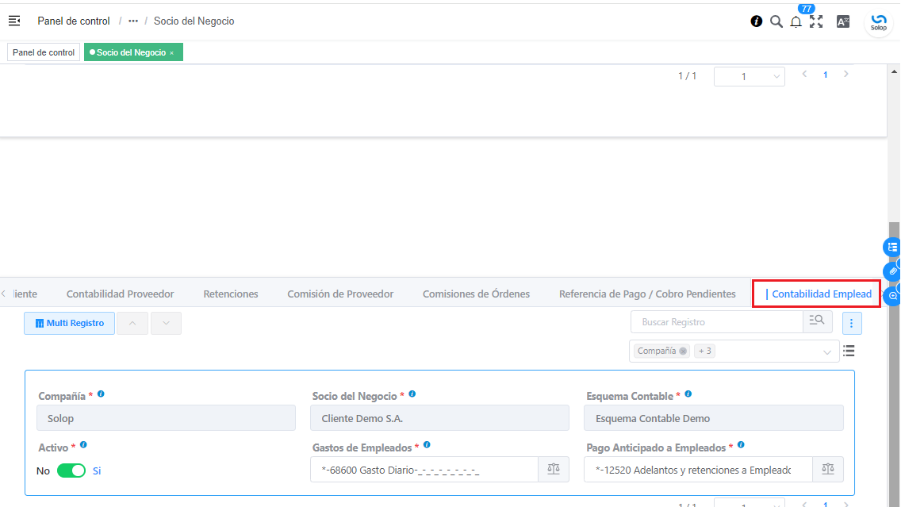
Task: Open the language/text size selector icon
Action: tap(843, 22)
